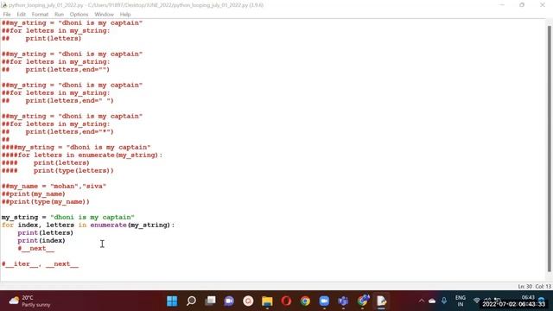The image size is (553, 311).
Task: Open Task View on the taskbar
Action: point(211,301)
